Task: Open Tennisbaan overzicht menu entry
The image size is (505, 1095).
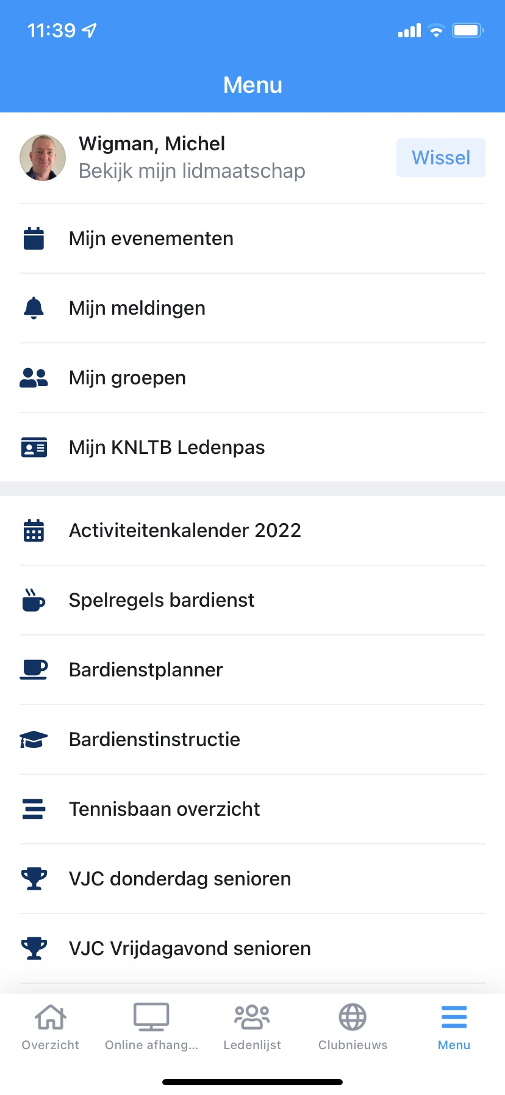Action: coord(164,809)
